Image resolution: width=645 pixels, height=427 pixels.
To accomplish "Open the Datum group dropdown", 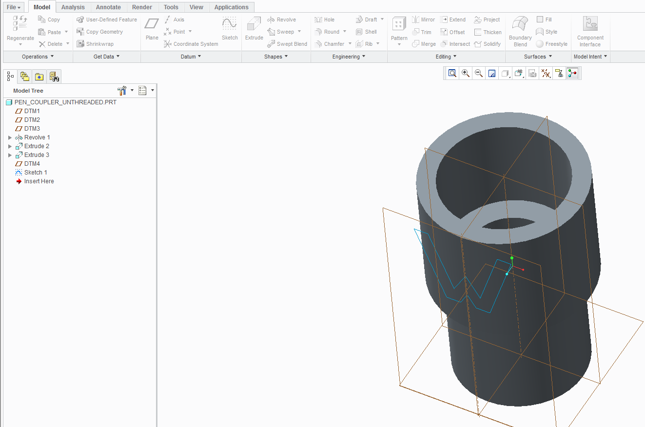I will click(191, 57).
